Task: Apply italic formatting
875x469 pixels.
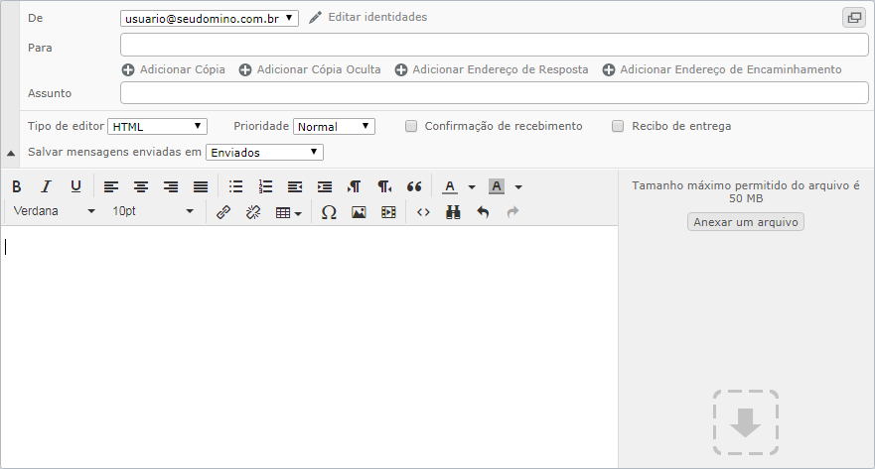Action: point(47,186)
